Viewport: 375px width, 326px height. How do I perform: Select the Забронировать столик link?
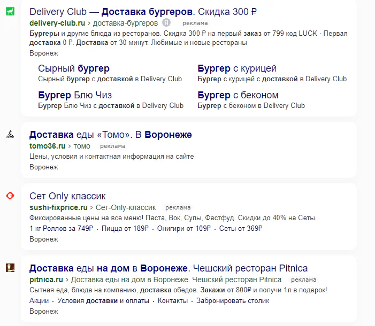233,301
